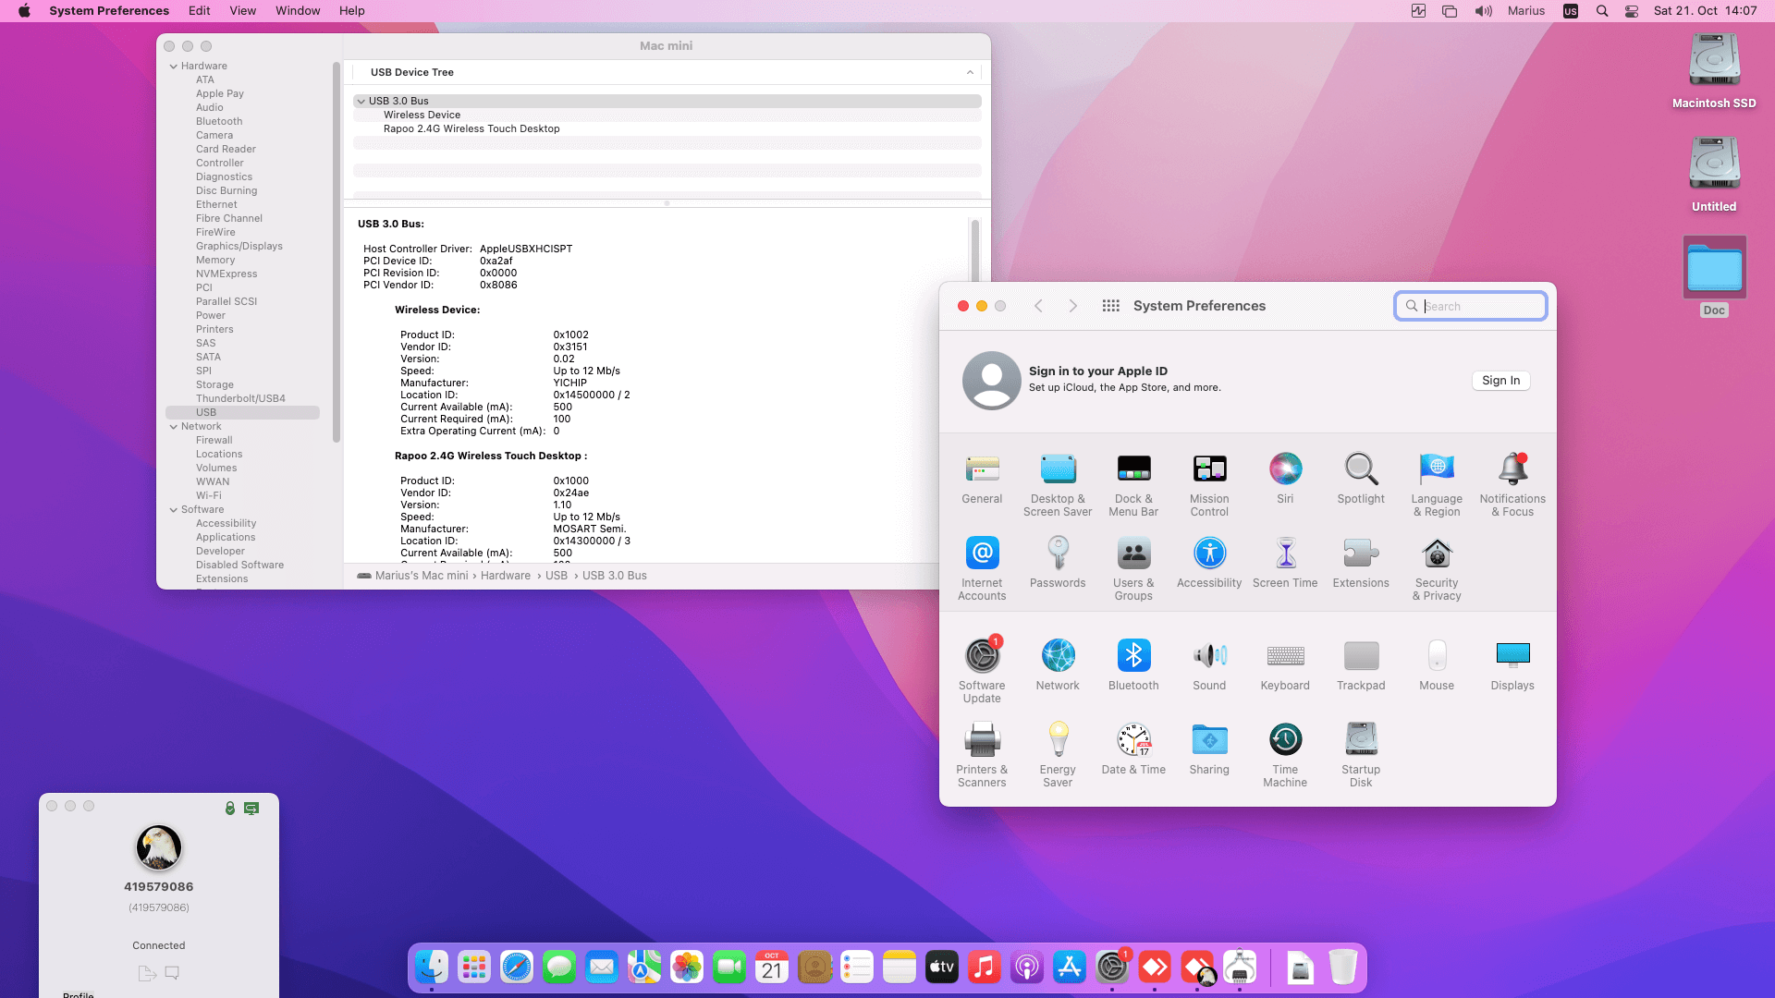Collapse the USB 3.0 Bus tree node

361,102
